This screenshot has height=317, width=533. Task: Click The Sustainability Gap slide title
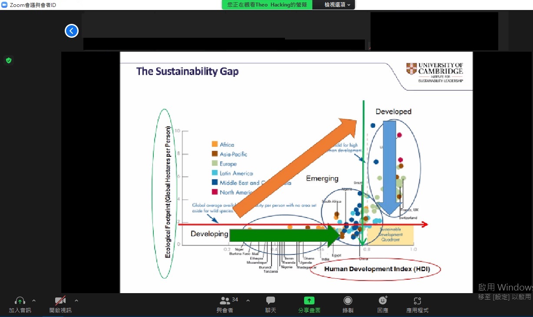[x=187, y=71]
